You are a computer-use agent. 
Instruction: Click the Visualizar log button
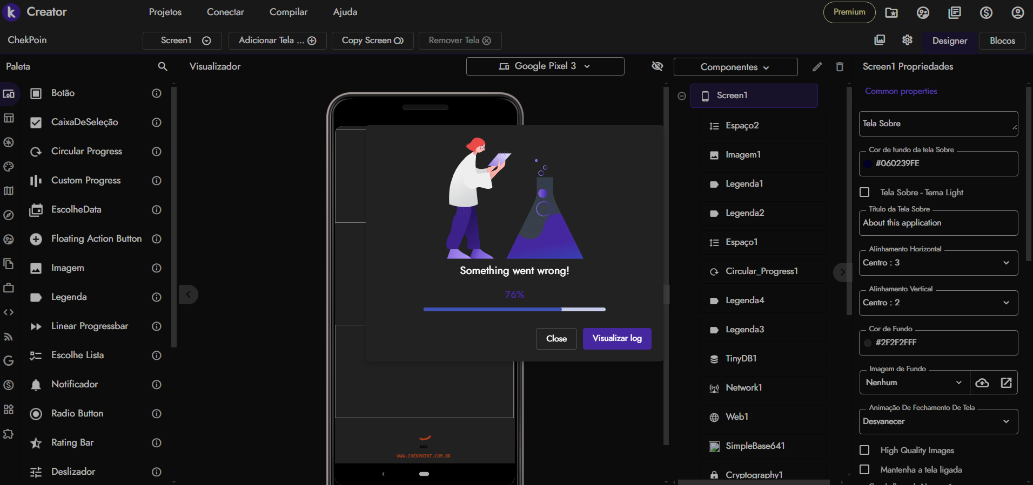click(x=616, y=338)
